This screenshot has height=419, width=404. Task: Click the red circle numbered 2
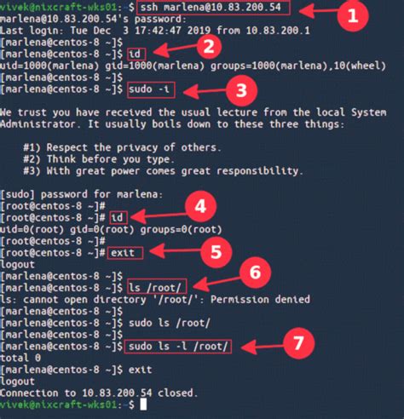point(209,46)
